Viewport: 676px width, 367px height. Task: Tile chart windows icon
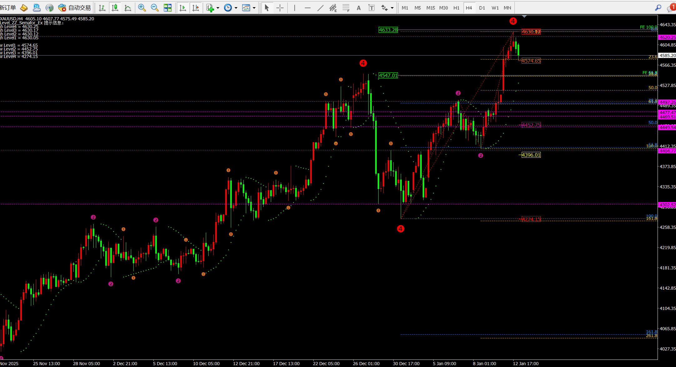click(x=168, y=8)
